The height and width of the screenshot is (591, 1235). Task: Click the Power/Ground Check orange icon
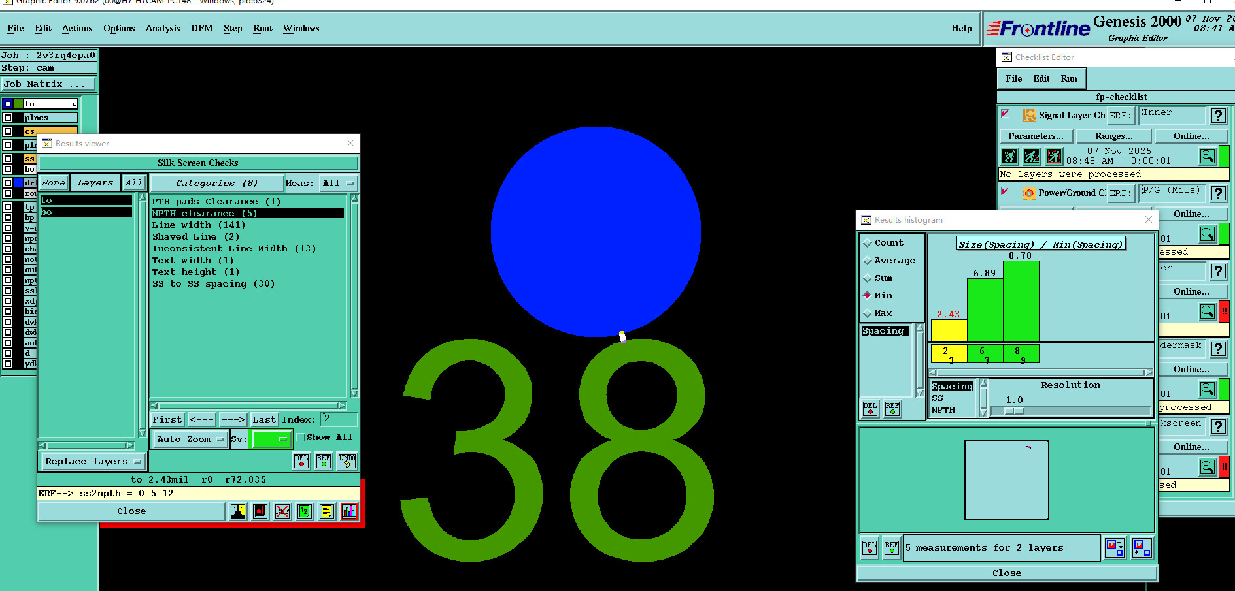1028,193
